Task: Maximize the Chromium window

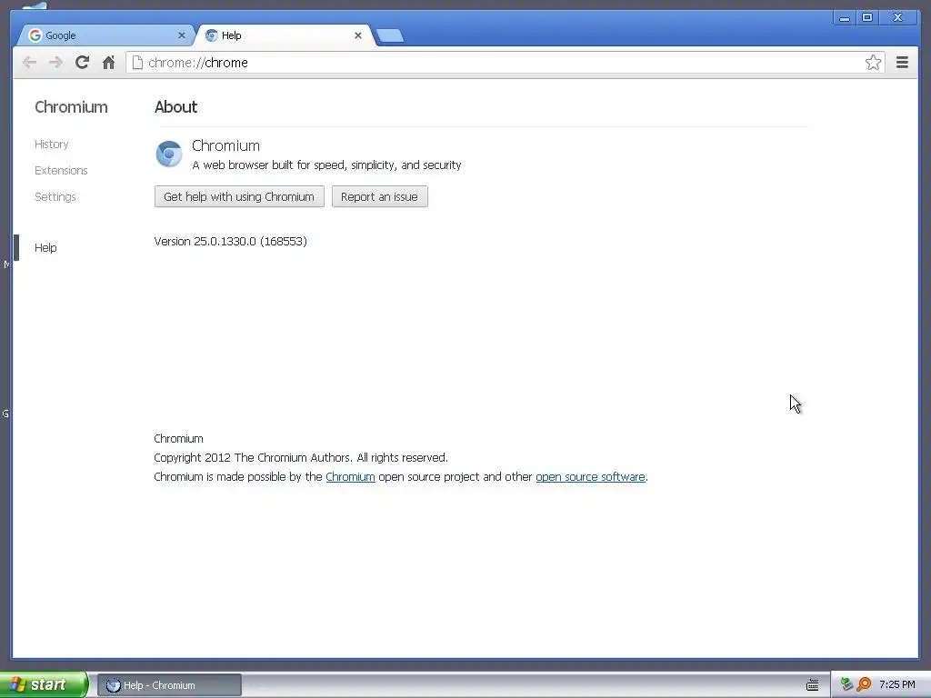Action: point(866,18)
